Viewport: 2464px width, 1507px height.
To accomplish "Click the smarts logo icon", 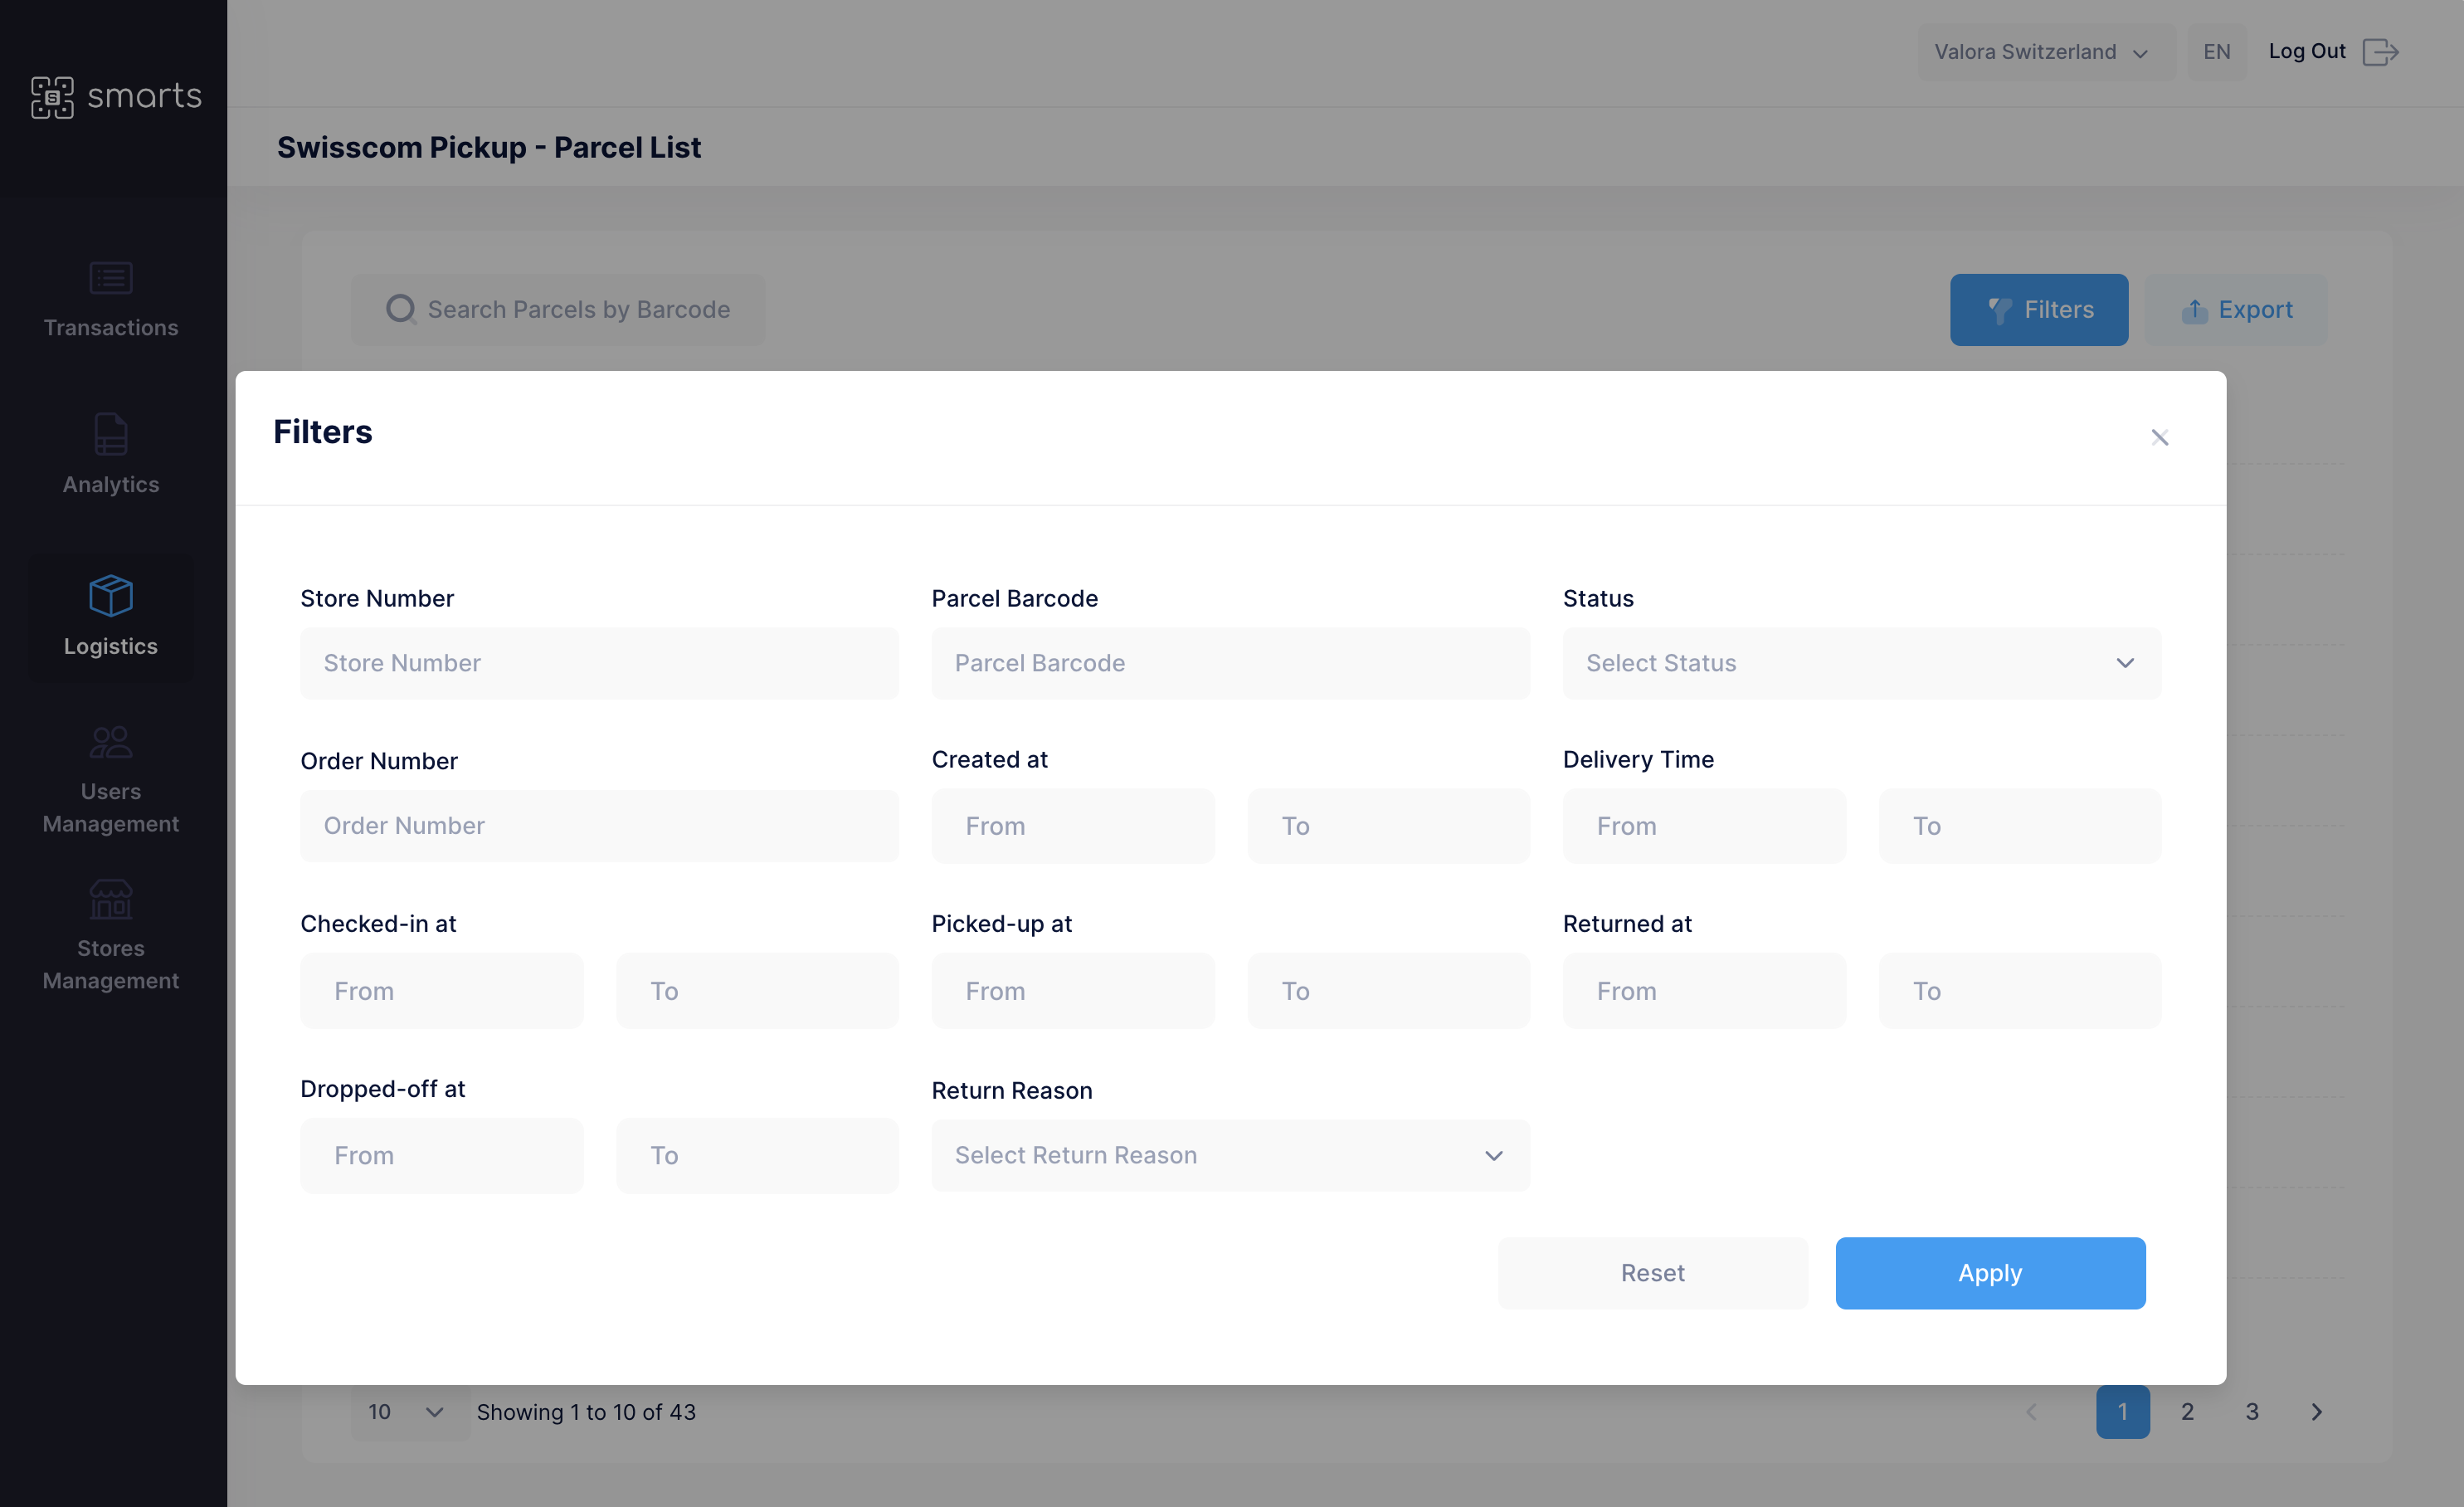I will click(52, 97).
